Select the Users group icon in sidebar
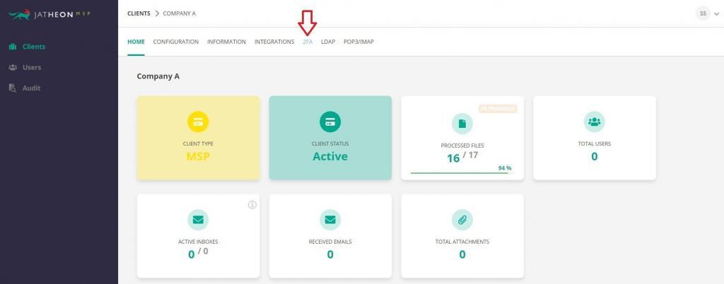This screenshot has height=284, width=724. tap(13, 67)
